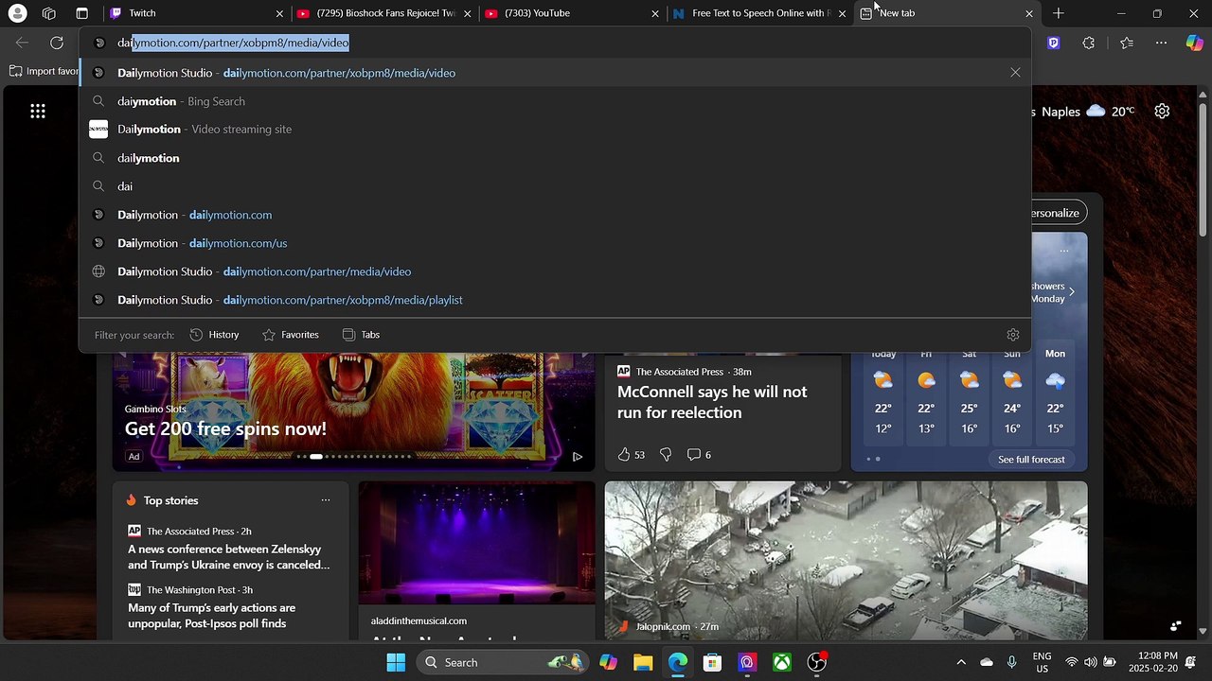Show hidden system tray icons

point(961,662)
